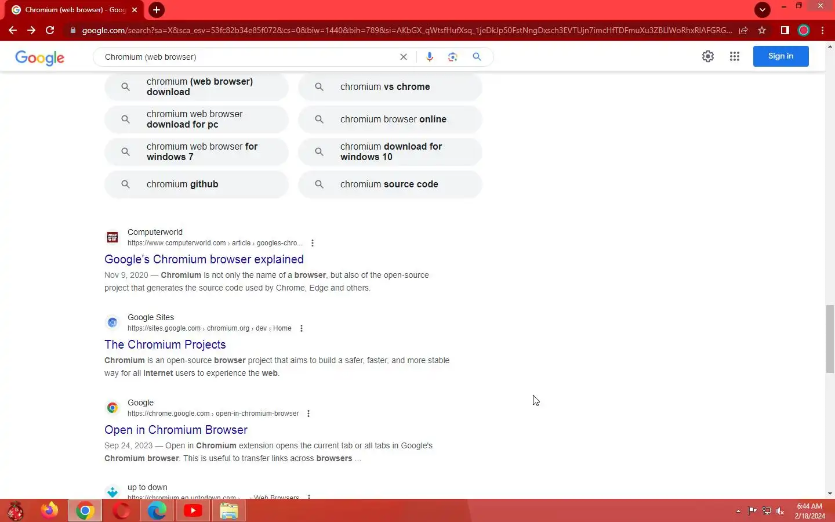Search chromium web browser download for pc
The image size is (835, 522).
coord(196,119)
